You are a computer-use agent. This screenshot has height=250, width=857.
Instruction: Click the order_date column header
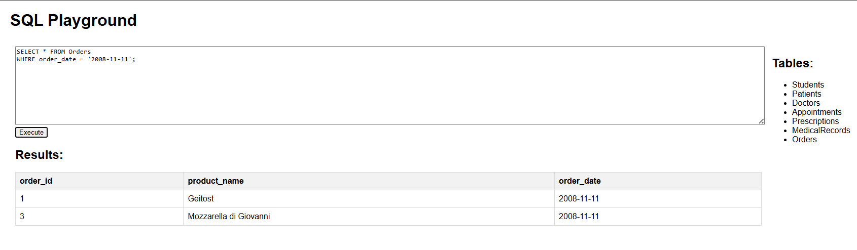pyautogui.click(x=580, y=181)
